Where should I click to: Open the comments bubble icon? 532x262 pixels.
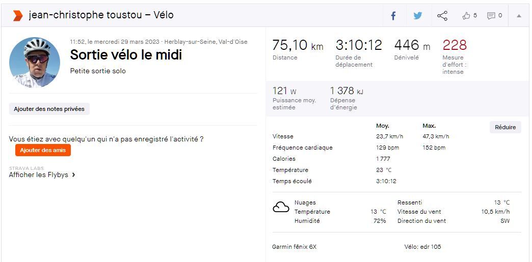[491, 16]
